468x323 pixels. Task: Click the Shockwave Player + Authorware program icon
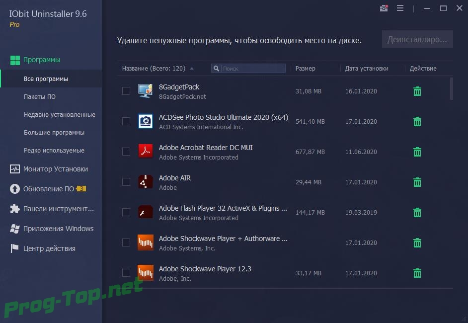coord(146,242)
